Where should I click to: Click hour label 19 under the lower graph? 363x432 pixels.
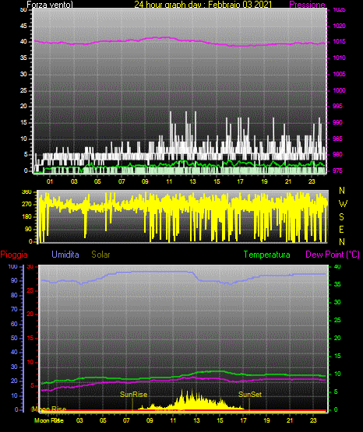(x=266, y=420)
